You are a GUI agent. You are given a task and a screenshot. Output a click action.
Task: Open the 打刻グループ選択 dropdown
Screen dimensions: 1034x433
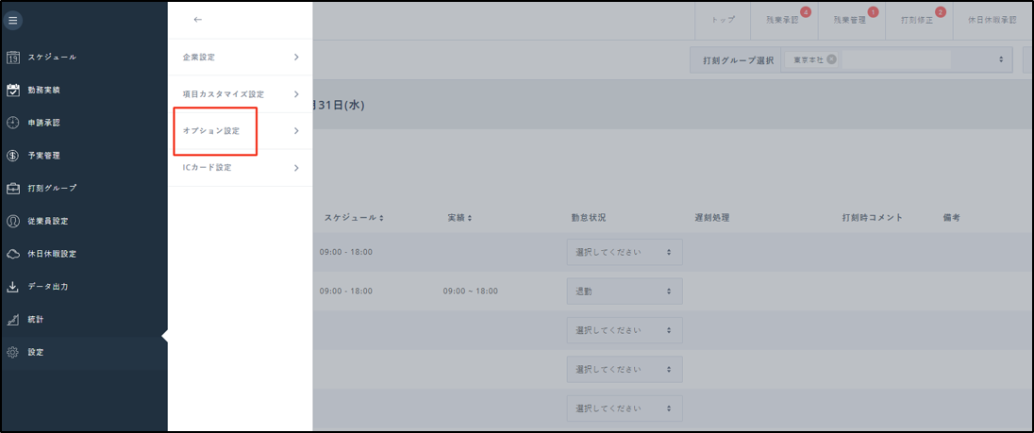point(1000,59)
